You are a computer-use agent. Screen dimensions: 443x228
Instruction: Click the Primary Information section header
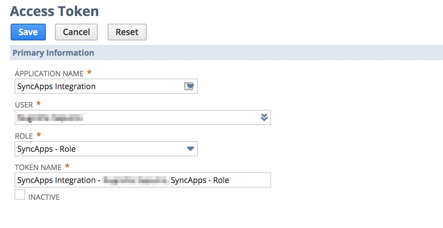point(53,53)
